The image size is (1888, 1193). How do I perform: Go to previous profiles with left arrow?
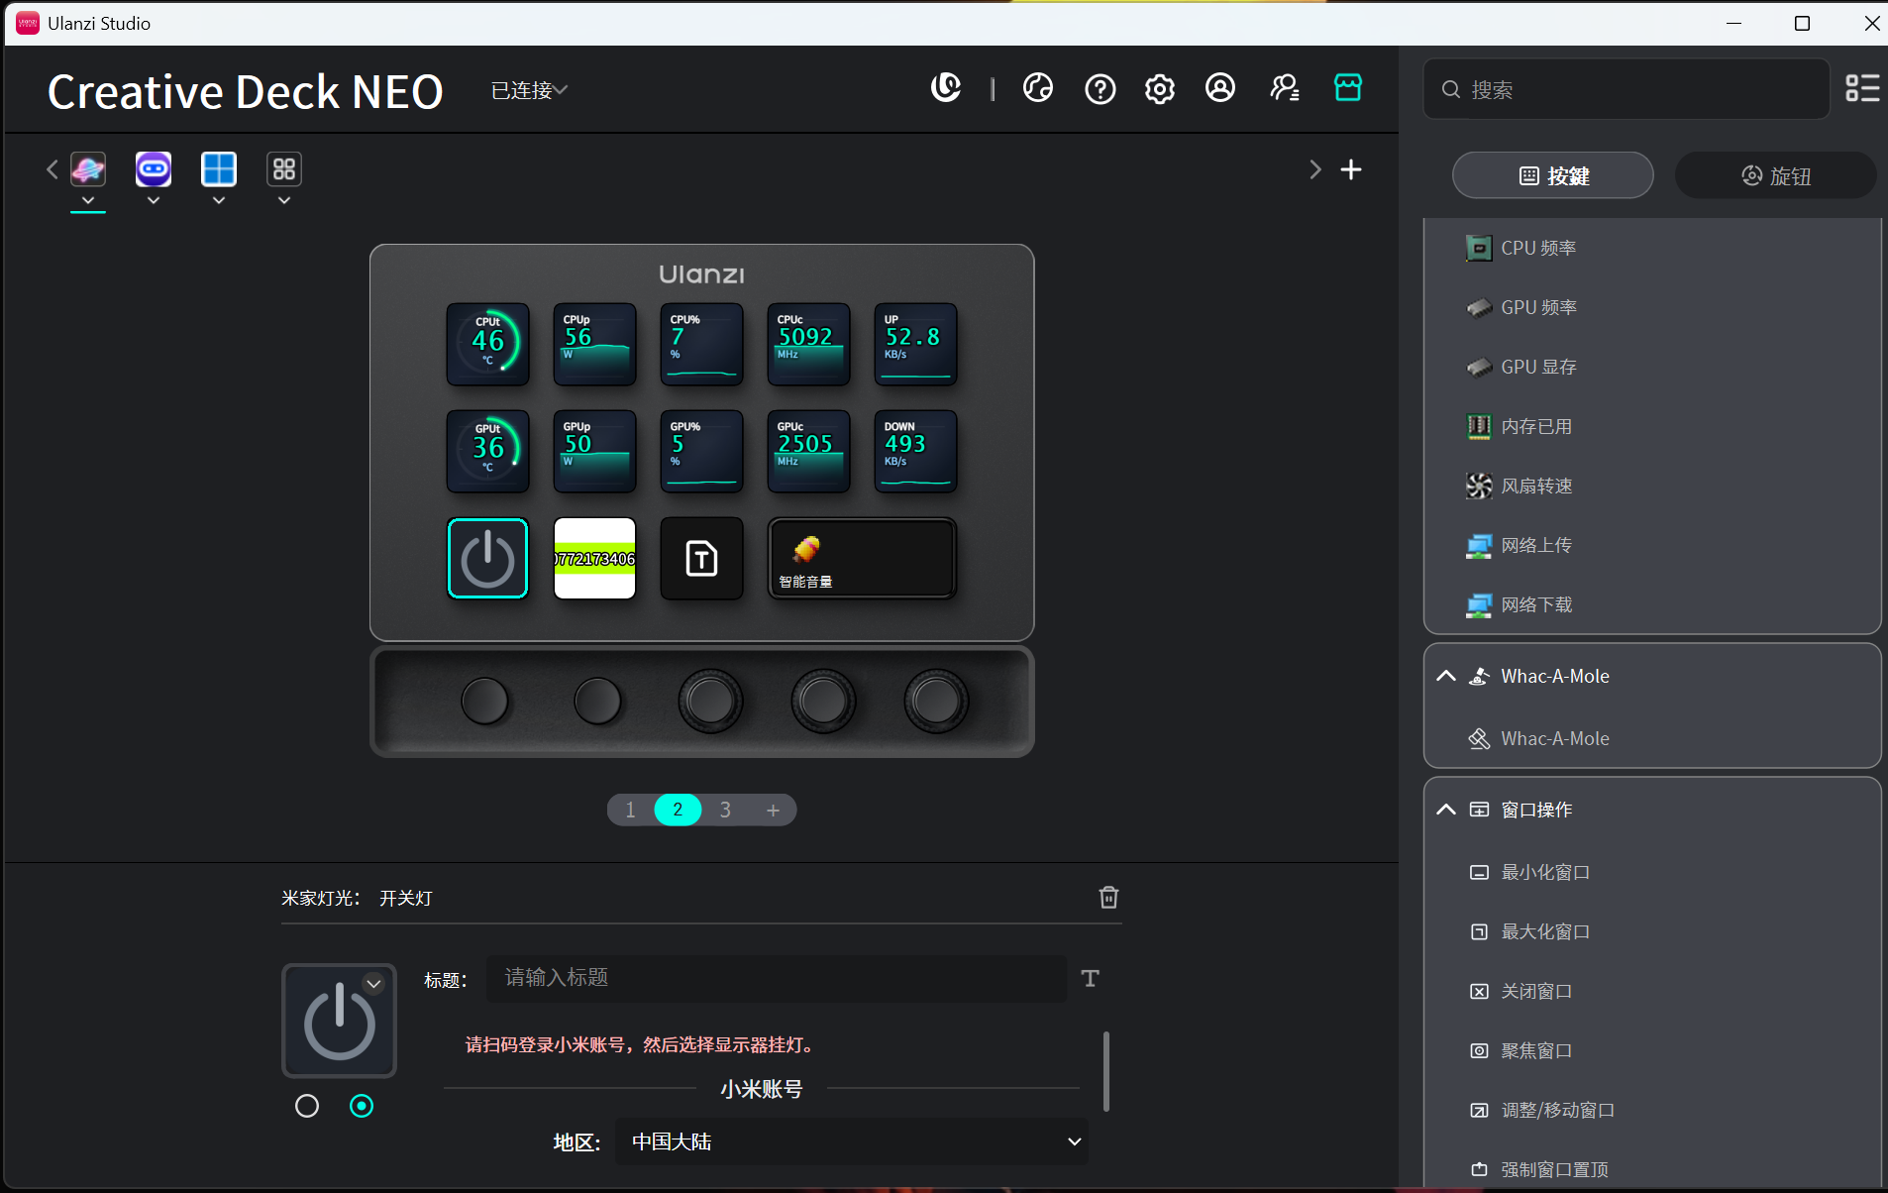click(x=52, y=169)
